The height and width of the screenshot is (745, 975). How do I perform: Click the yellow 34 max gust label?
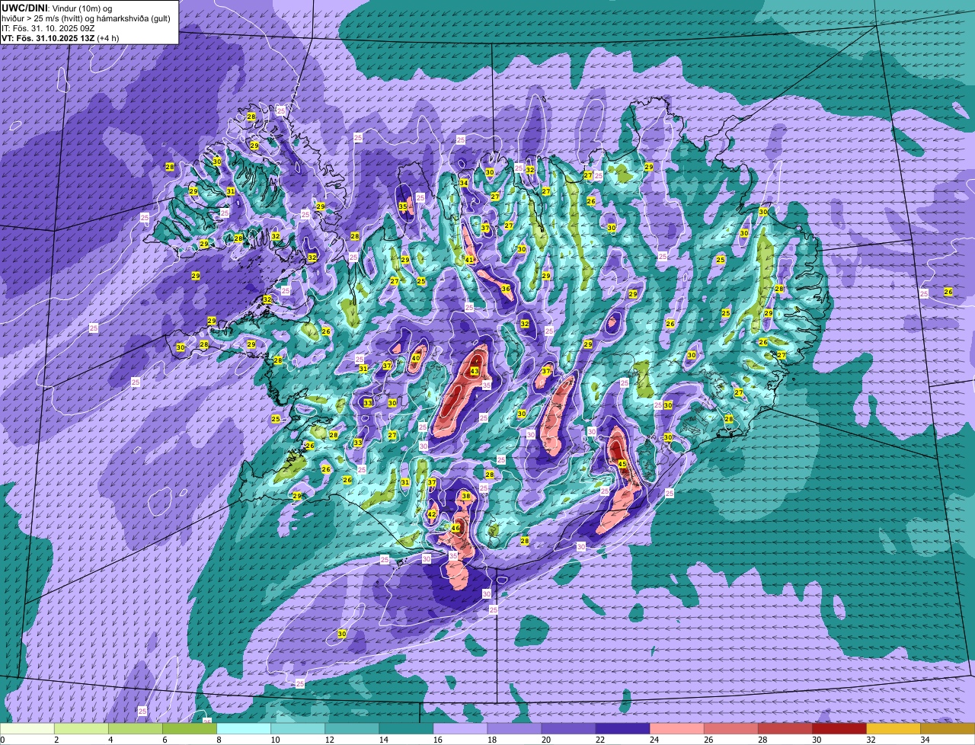point(464,183)
